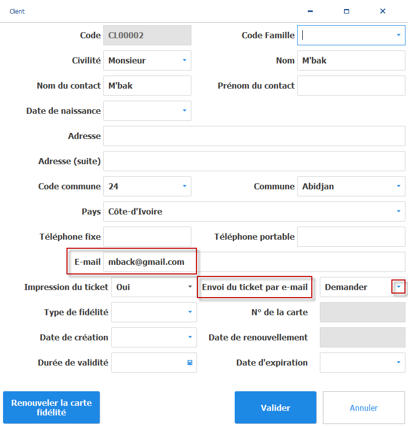The height and width of the screenshot is (426, 408).
Task: Click the Client window title text
Action: coord(17,12)
